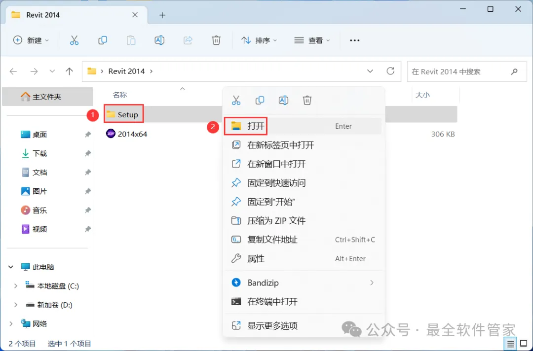Image resolution: width=533 pixels, height=351 pixels.
Task: Click the Cut icon in the toolbar
Action: [74, 40]
